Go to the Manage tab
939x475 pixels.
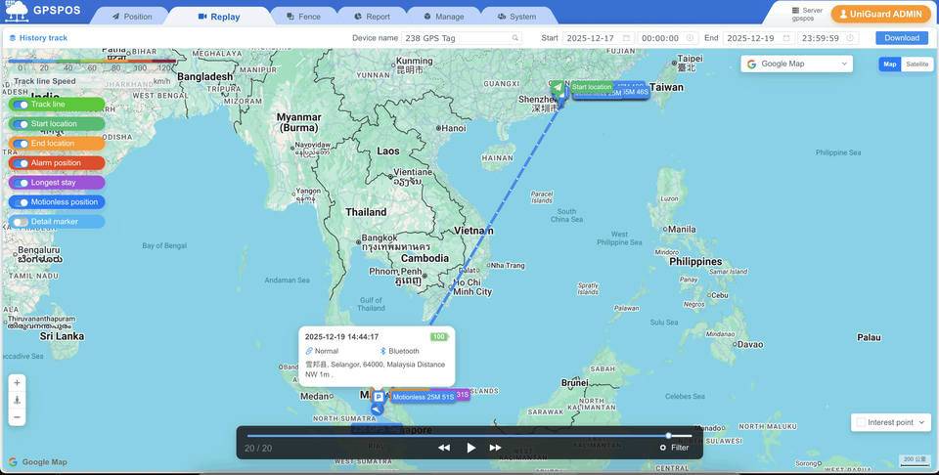[444, 17]
